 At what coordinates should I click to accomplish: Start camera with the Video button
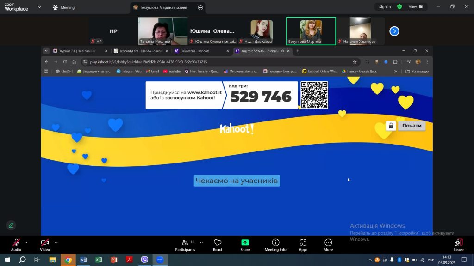(x=45, y=245)
